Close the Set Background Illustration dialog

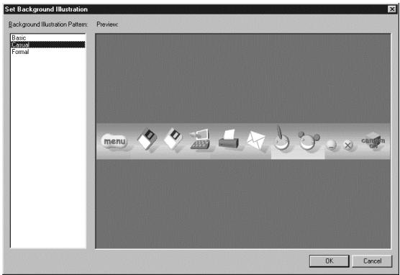[391, 9]
